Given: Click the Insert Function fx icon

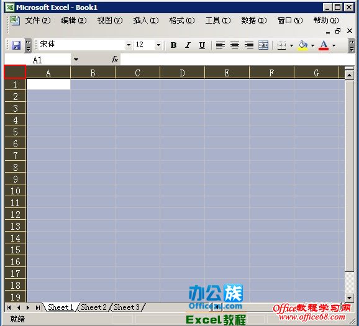Looking at the screenshot, I should 115,59.
